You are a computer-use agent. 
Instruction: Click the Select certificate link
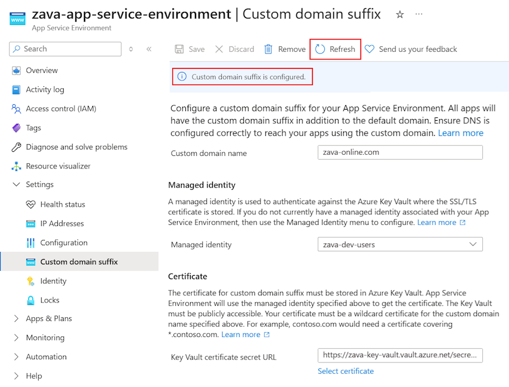[x=346, y=371]
